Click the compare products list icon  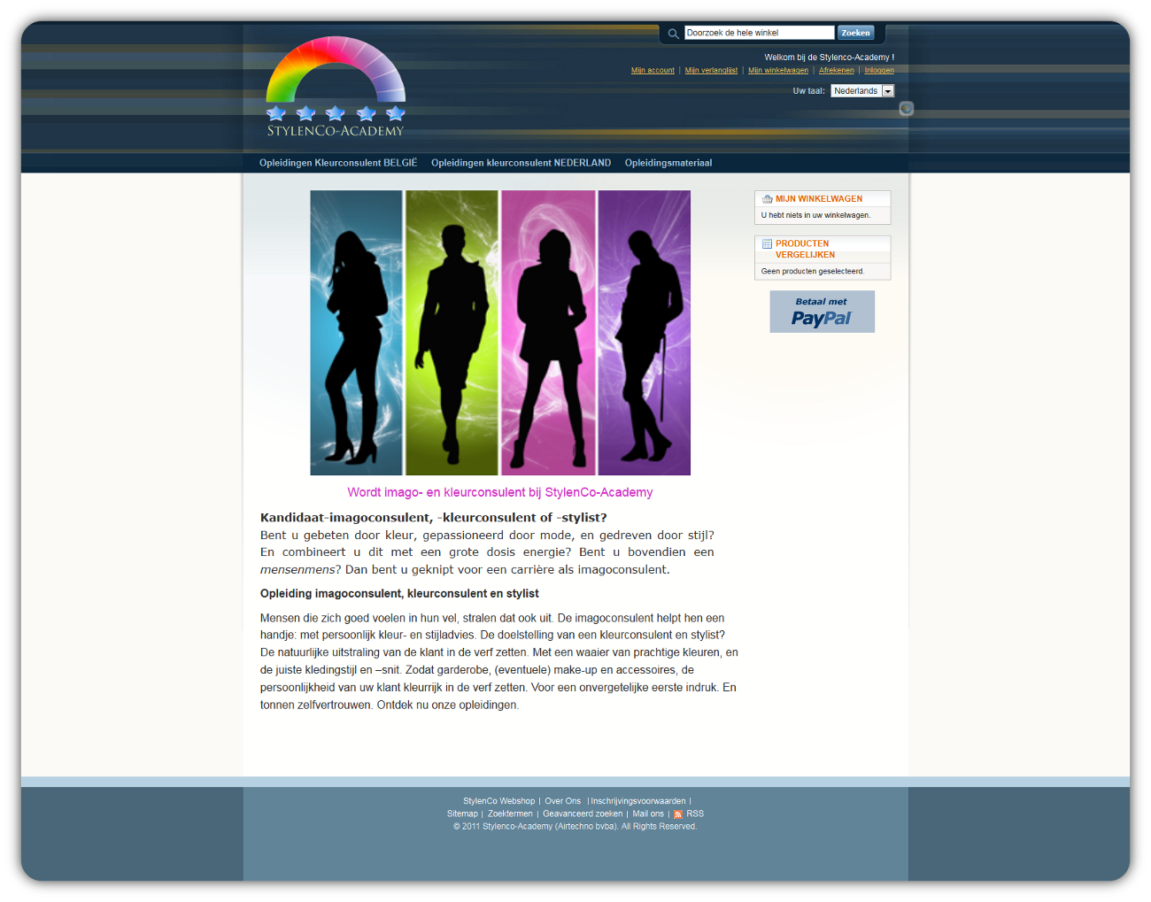tap(767, 244)
